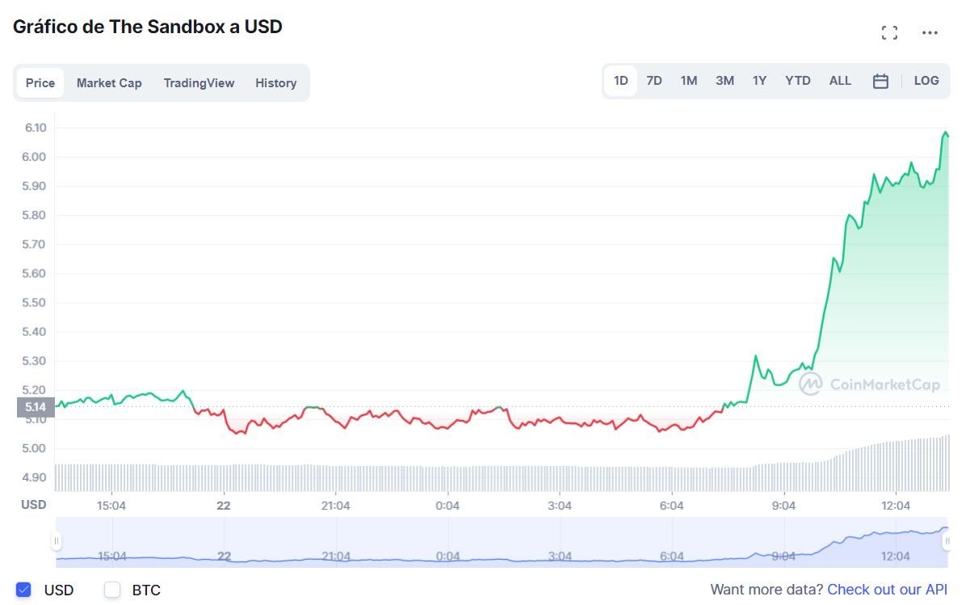
Task: Select the 3M time range
Action: (724, 81)
